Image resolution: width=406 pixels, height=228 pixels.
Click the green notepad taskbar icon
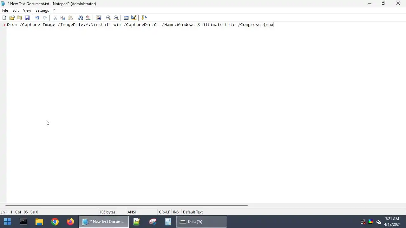click(137, 222)
